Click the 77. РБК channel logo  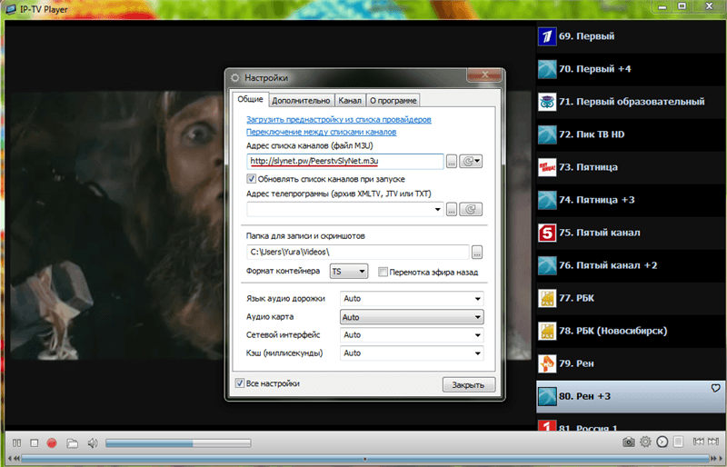547,298
